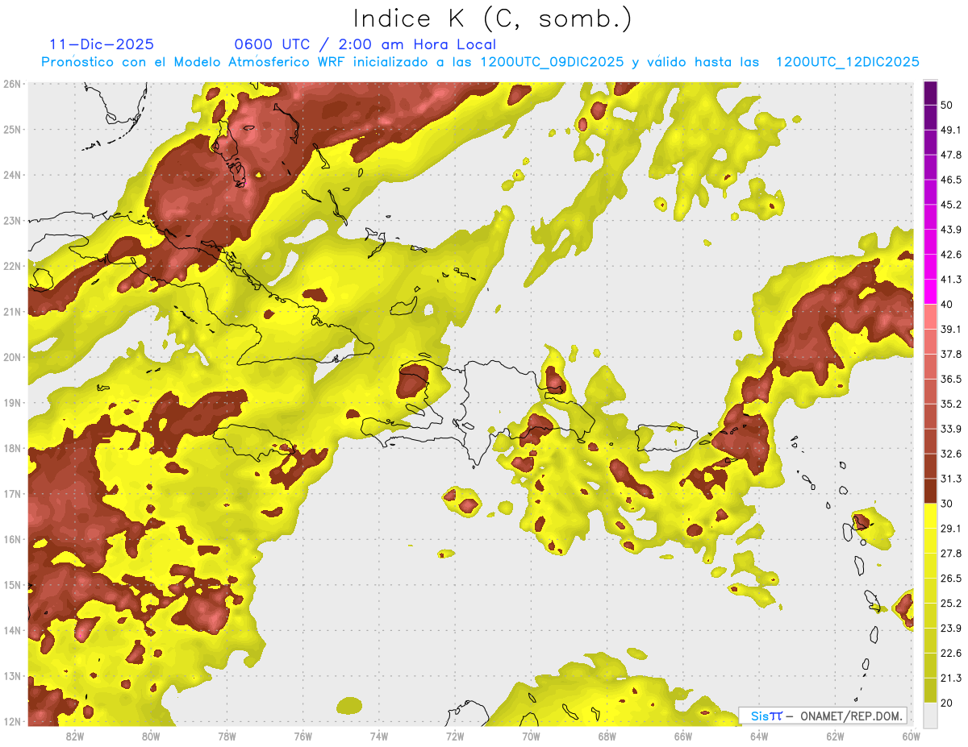Click the colorbar value "42.6"
This screenshot has height=747, width=968.
tap(951, 255)
